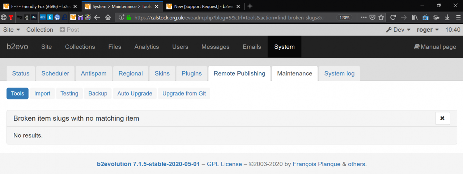The width and height of the screenshot is (463, 174).
Task: Switch to the Plugins tab
Action: pos(192,73)
